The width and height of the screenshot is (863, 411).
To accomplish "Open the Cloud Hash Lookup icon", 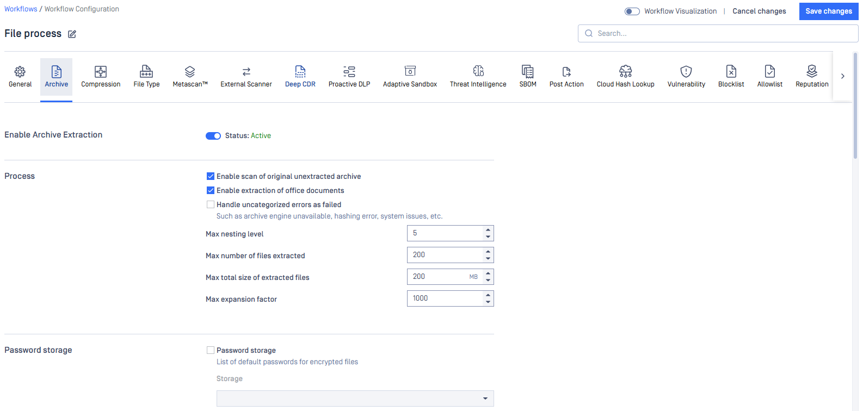I will (625, 72).
